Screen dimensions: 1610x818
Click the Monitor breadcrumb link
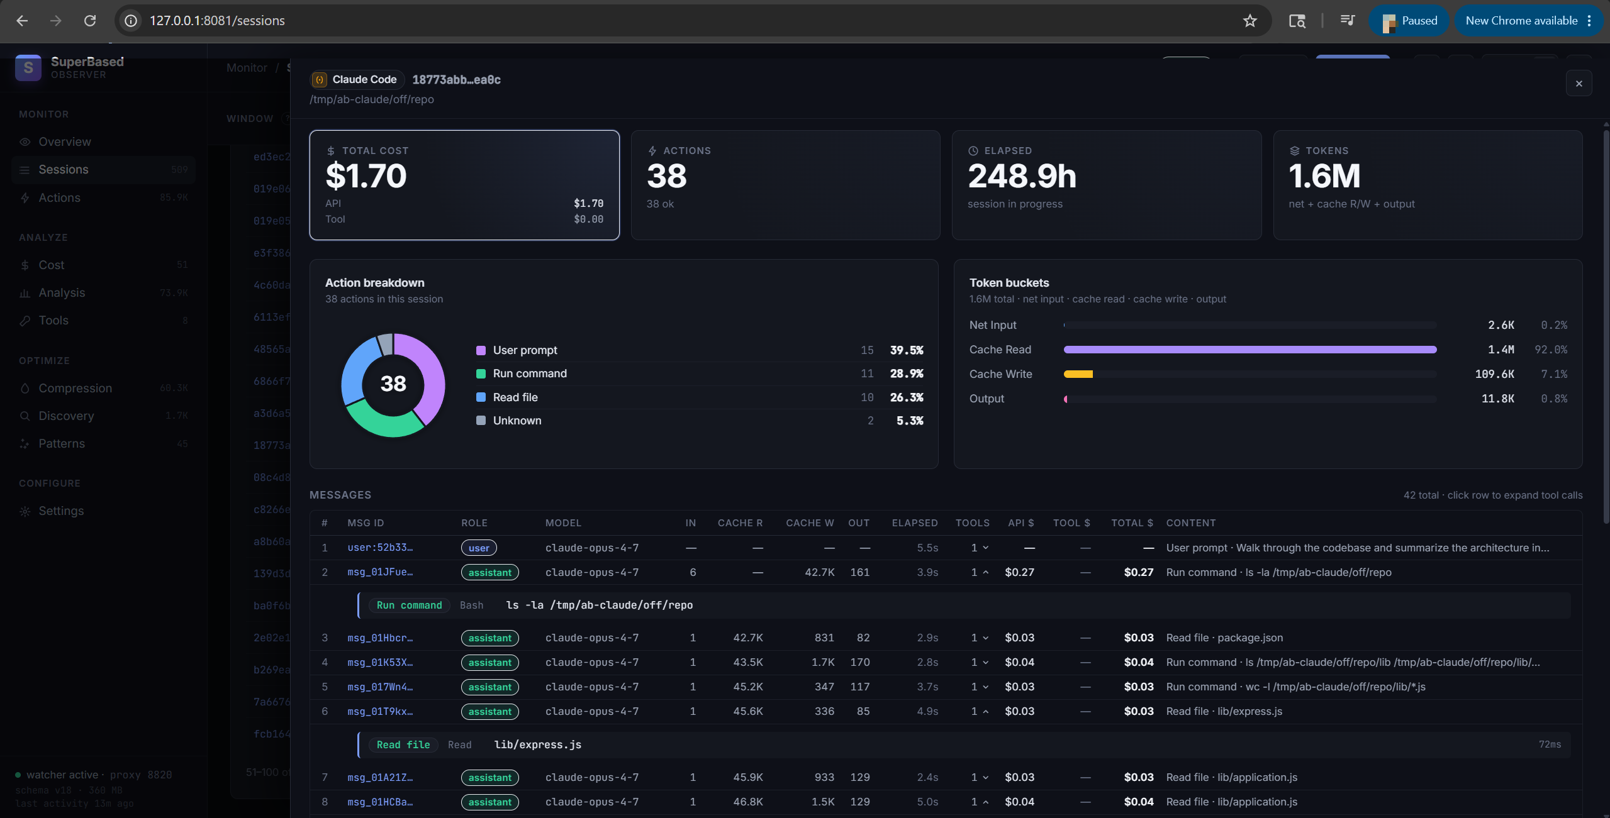pyautogui.click(x=247, y=68)
